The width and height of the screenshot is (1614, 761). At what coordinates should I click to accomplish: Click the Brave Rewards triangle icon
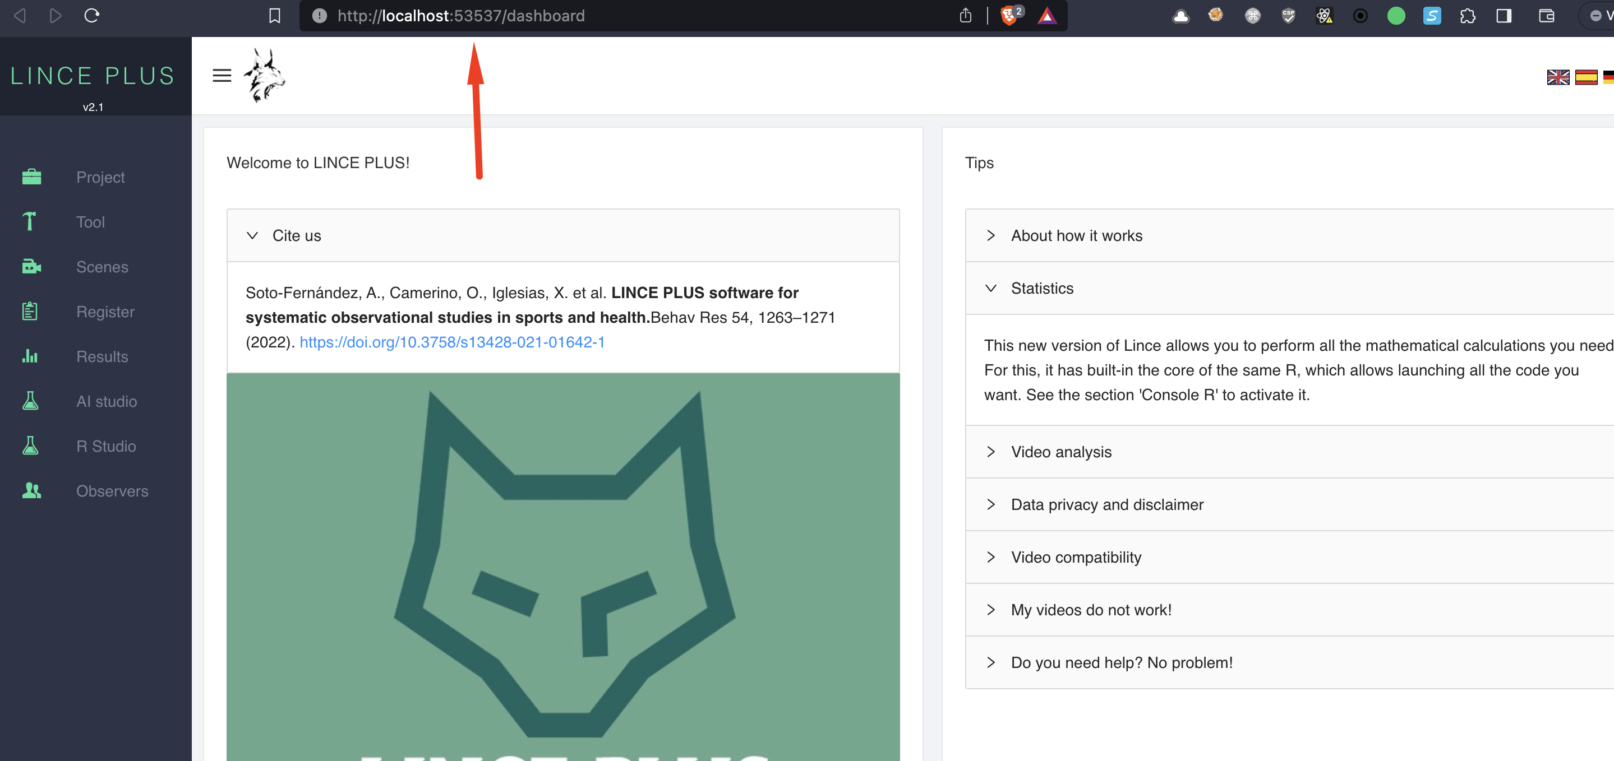tap(1047, 16)
